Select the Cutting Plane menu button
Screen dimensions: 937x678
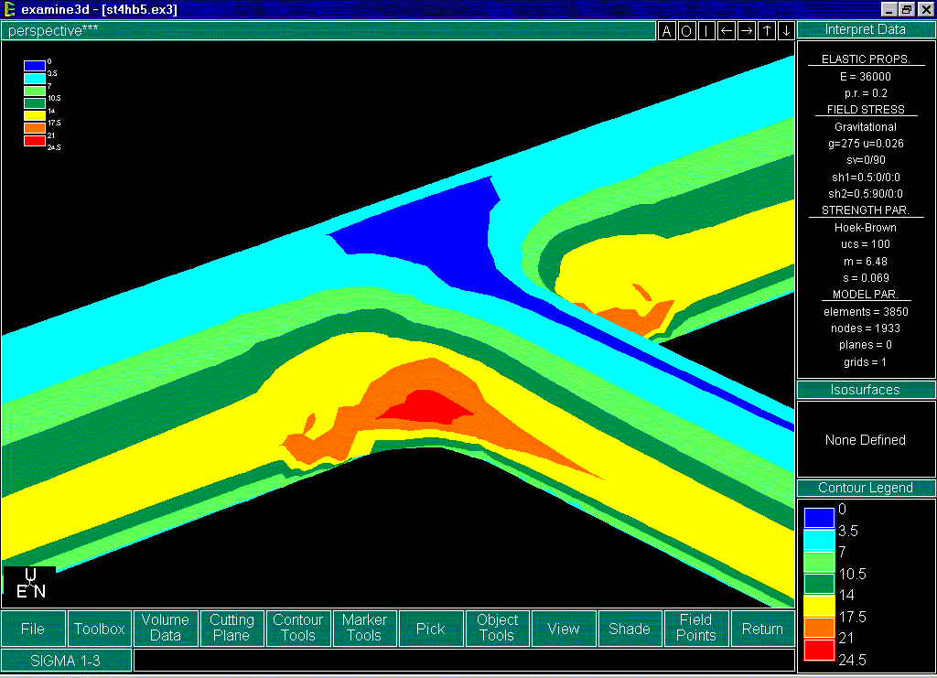[x=232, y=628]
